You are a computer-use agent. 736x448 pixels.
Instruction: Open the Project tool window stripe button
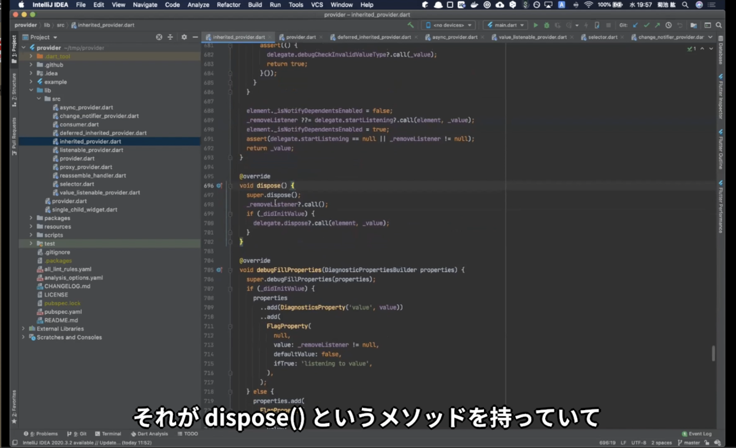14,47
